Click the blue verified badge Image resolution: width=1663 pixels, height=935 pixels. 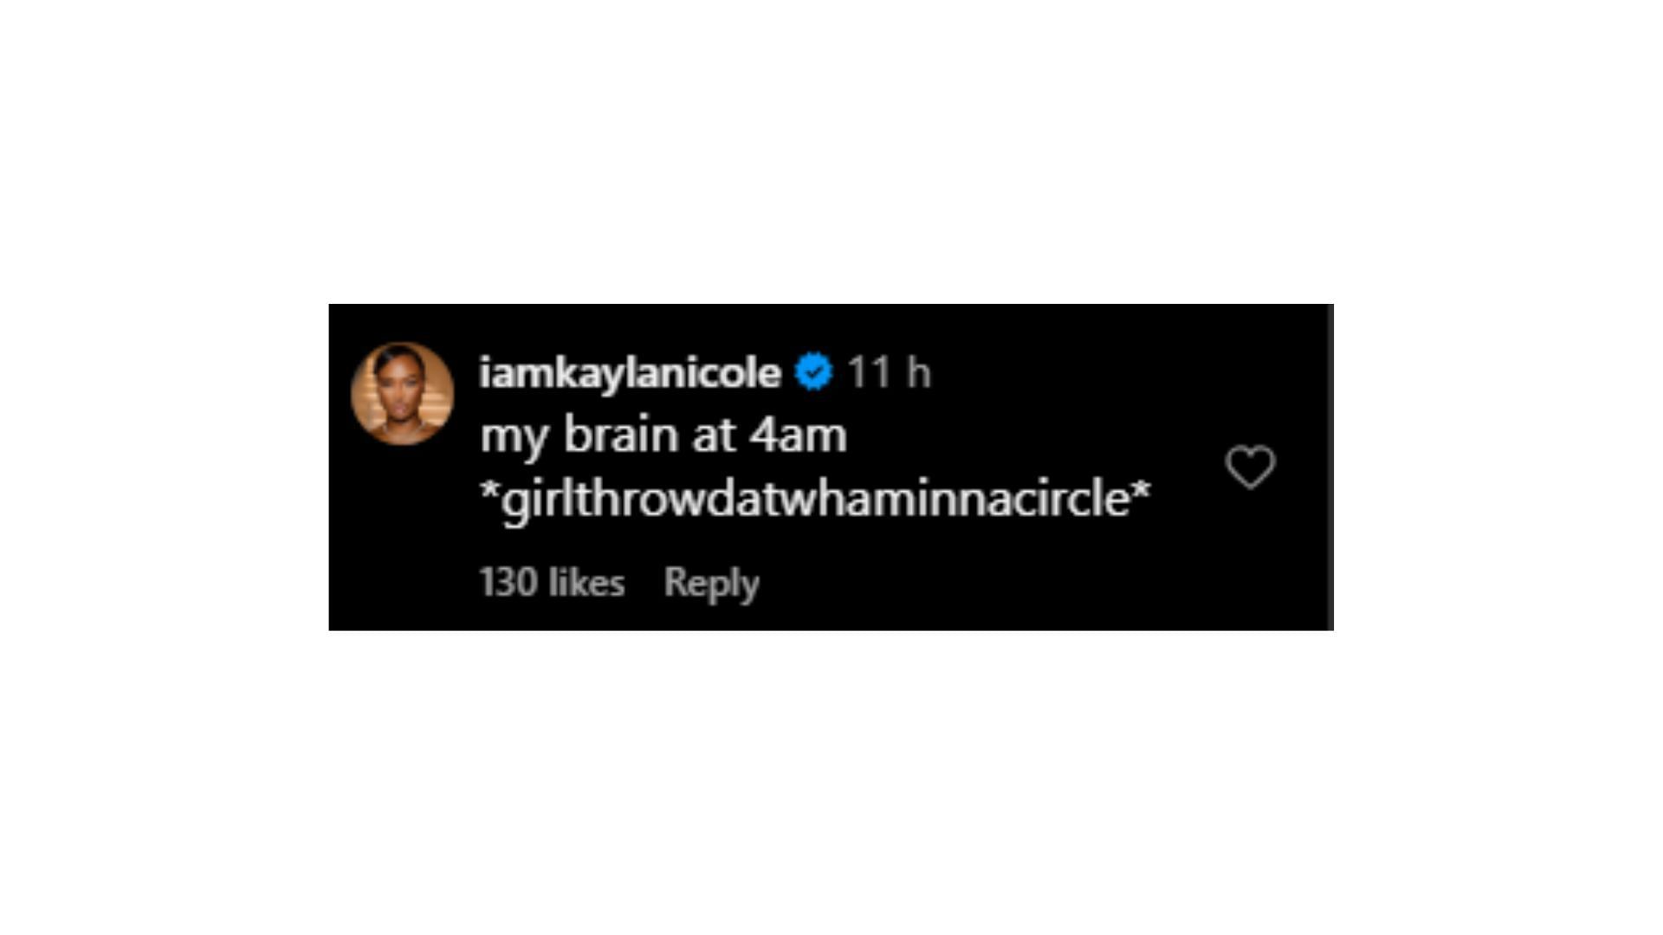click(x=813, y=372)
